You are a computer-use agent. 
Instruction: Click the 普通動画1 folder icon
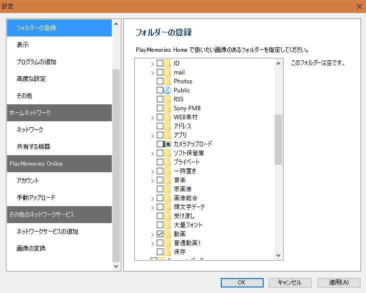pos(167,243)
